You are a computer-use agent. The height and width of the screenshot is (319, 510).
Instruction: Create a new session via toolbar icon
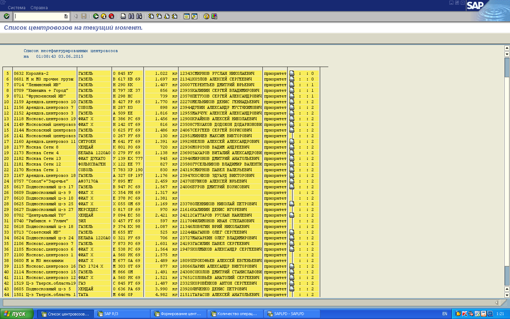point(186,16)
